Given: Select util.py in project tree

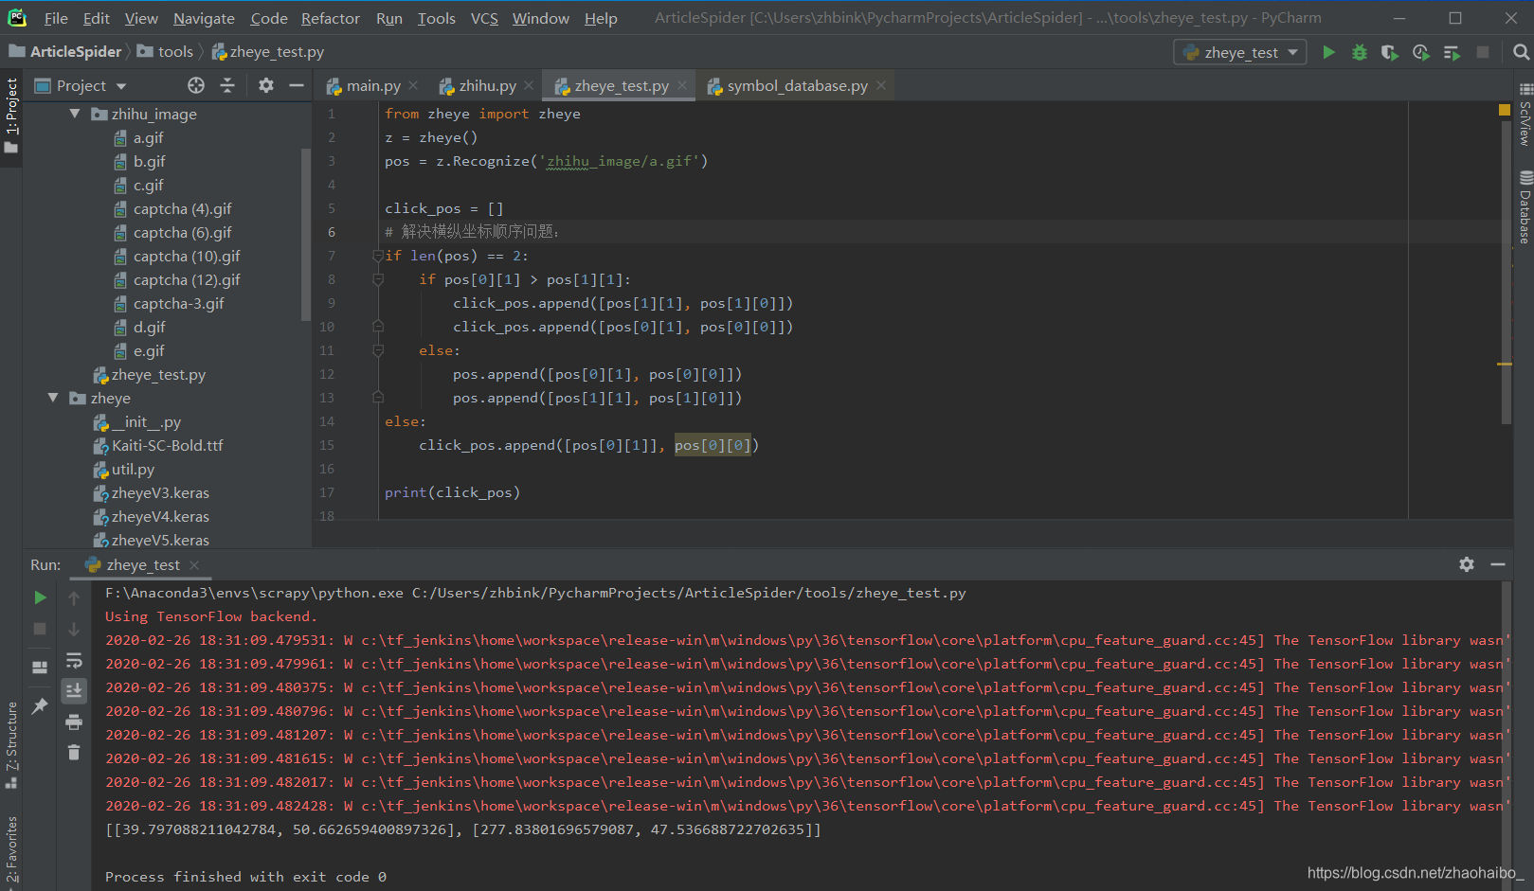Looking at the screenshot, I should tap(133, 469).
